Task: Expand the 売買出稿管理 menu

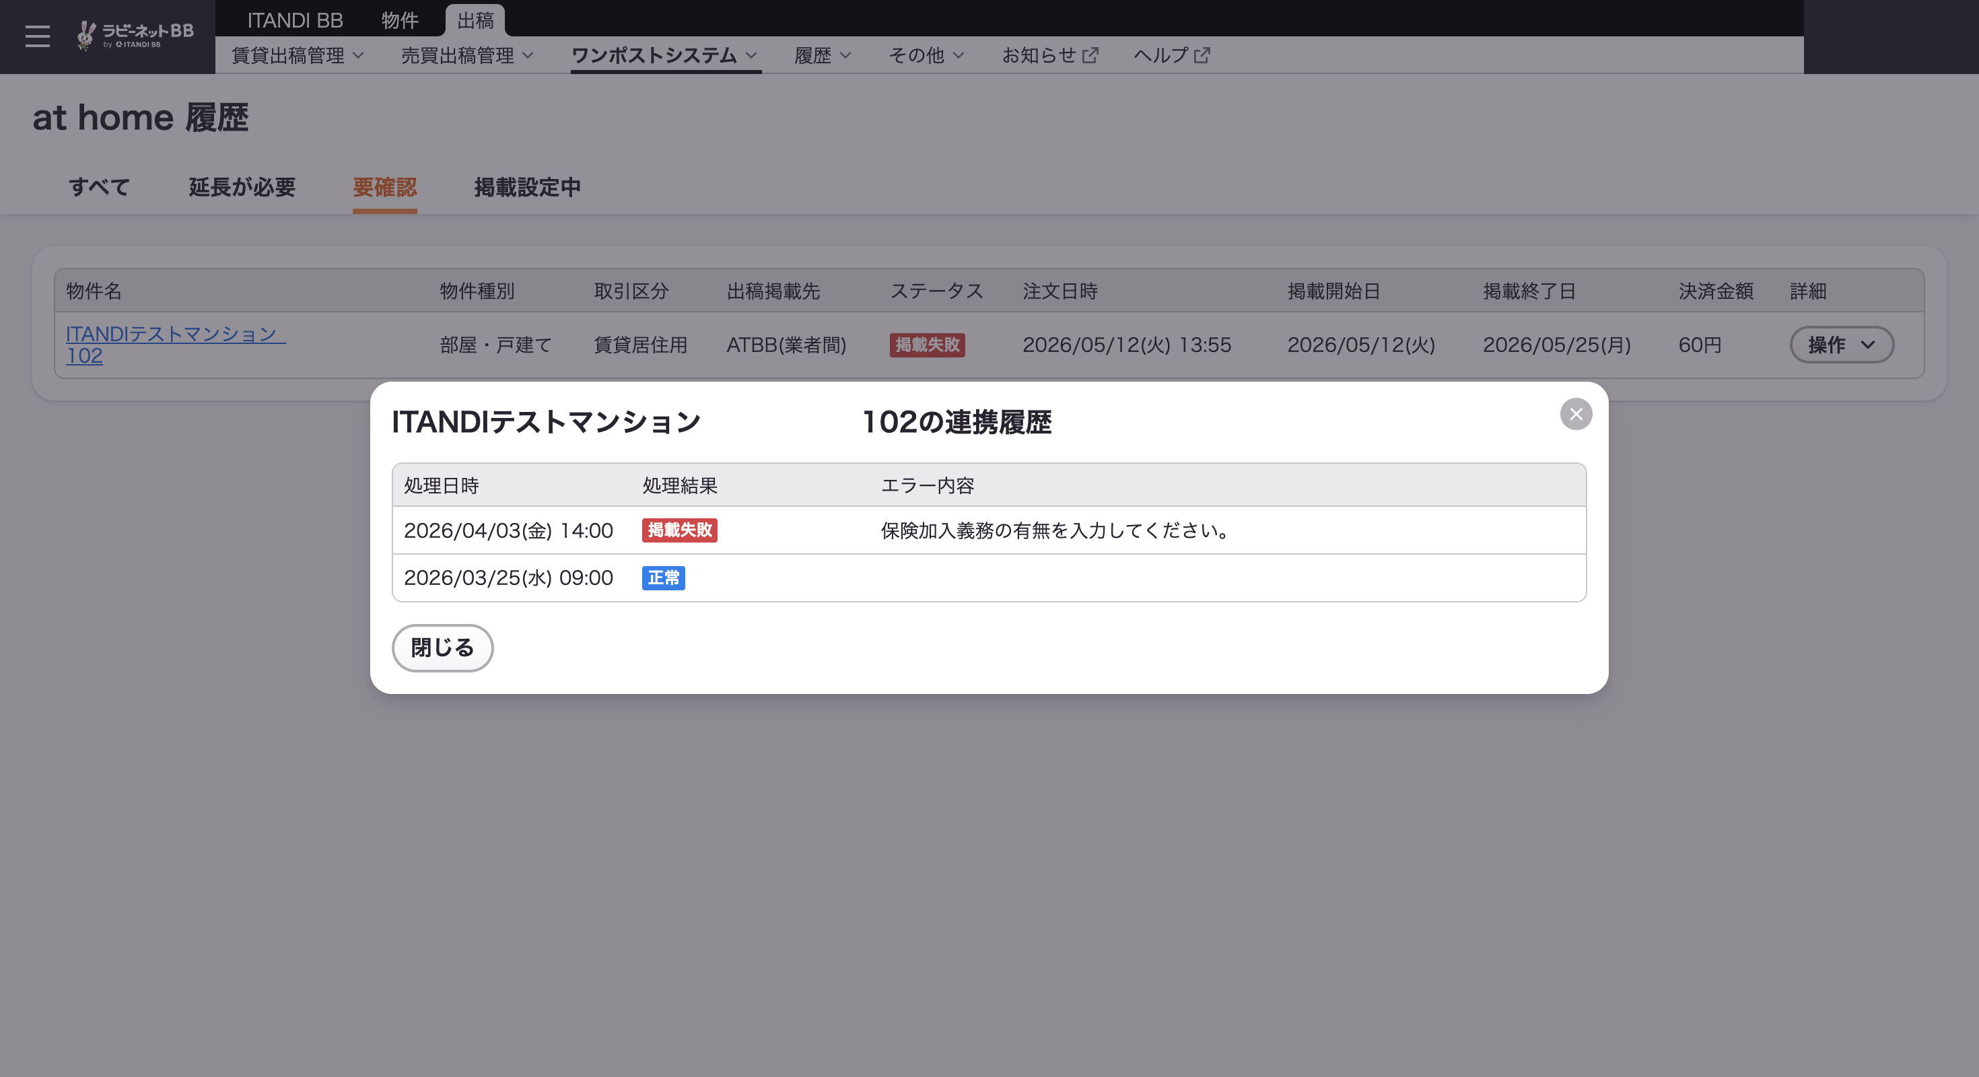Action: (x=467, y=55)
